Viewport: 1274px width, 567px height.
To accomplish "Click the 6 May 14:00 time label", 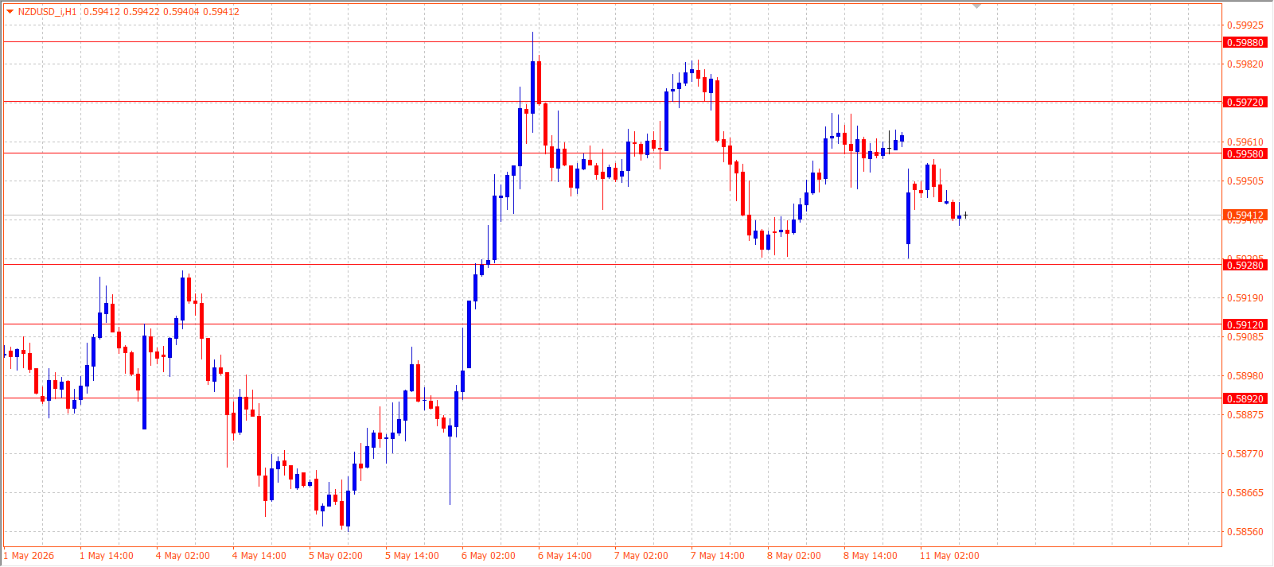I will [x=565, y=556].
